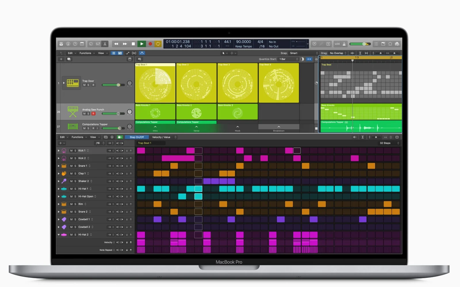Collapse the Hi-Hat 2 row disclosure triangle

point(59,235)
